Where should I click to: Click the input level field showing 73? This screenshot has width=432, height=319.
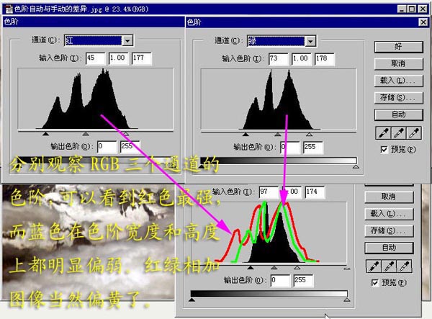point(279,59)
